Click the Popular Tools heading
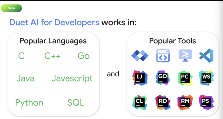223x119 pixels. coord(173,41)
